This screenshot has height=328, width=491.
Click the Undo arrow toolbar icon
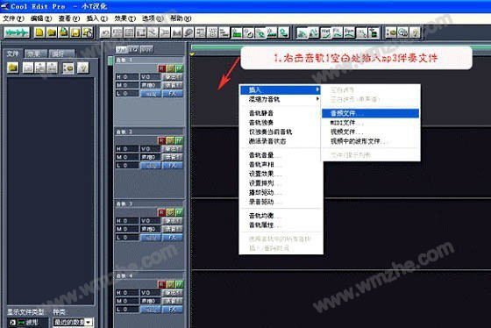tap(105, 32)
